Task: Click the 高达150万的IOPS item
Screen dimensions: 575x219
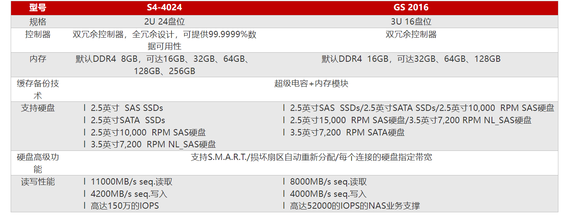Action: tap(125, 206)
